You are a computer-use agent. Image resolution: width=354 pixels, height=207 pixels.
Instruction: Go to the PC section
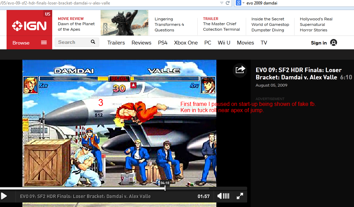click(208, 43)
